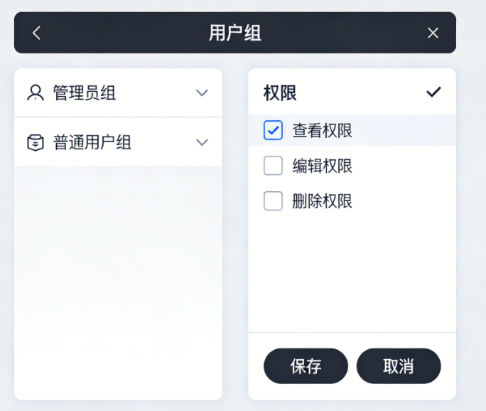486x411 pixels.
Task: Close the 用户组 dialog with X
Action: (x=433, y=33)
